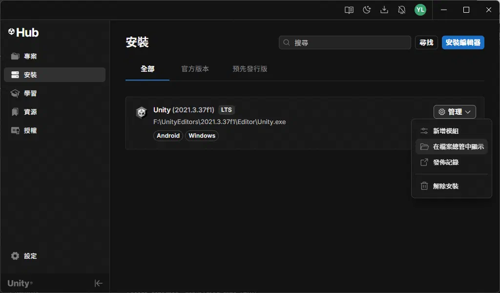
Task: Select the Android platform tag
Action: click(x=168, y=136)
